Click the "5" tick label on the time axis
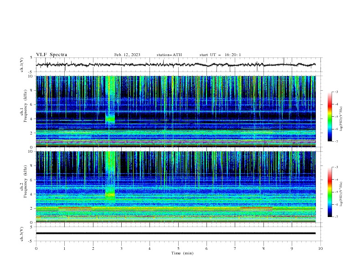Viewport: 361px width, 279px height. [178, 248]
